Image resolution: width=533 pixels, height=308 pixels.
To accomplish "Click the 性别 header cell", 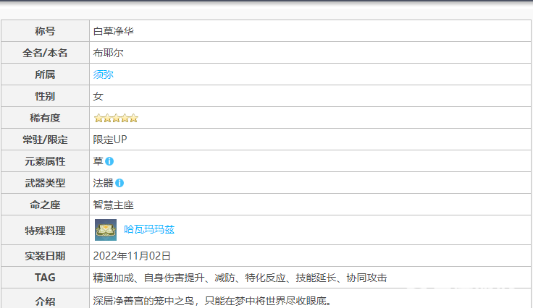I will (x=45, y=96).
